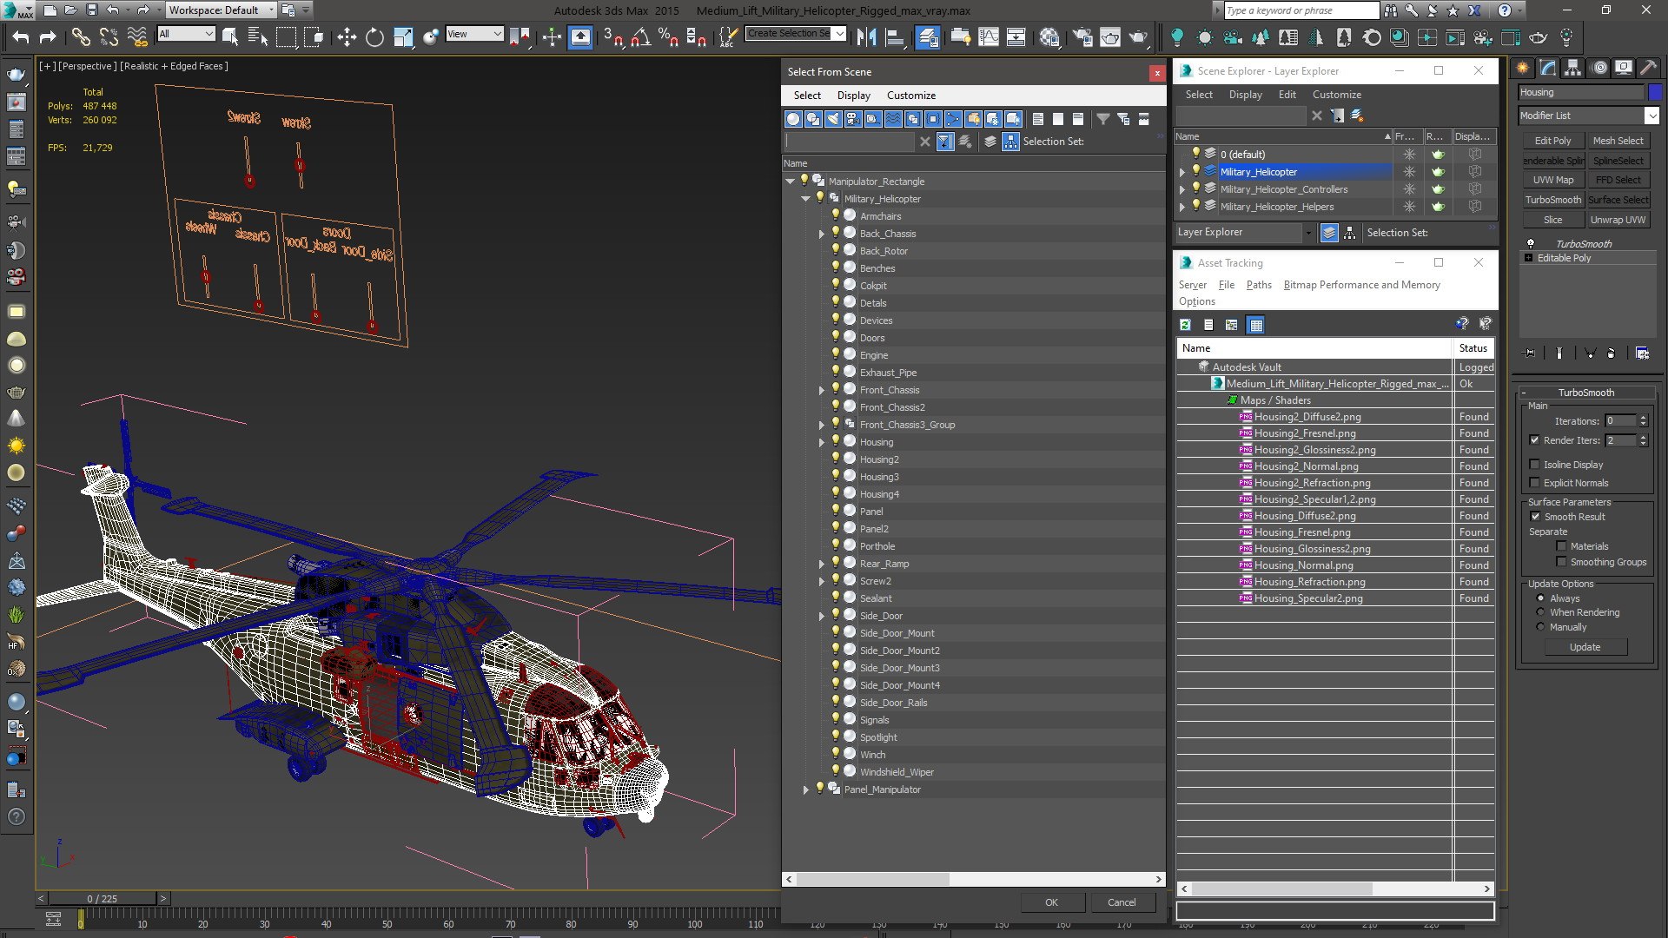Toggle Display Cameras filter in Select From Scene
The image size is (1668, 938).
853,119
